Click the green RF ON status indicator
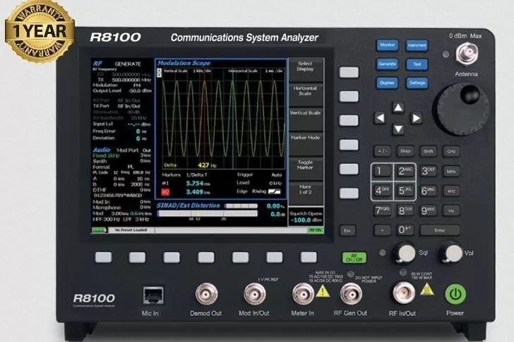Screen dimensions: 514x342 point(316,230)
